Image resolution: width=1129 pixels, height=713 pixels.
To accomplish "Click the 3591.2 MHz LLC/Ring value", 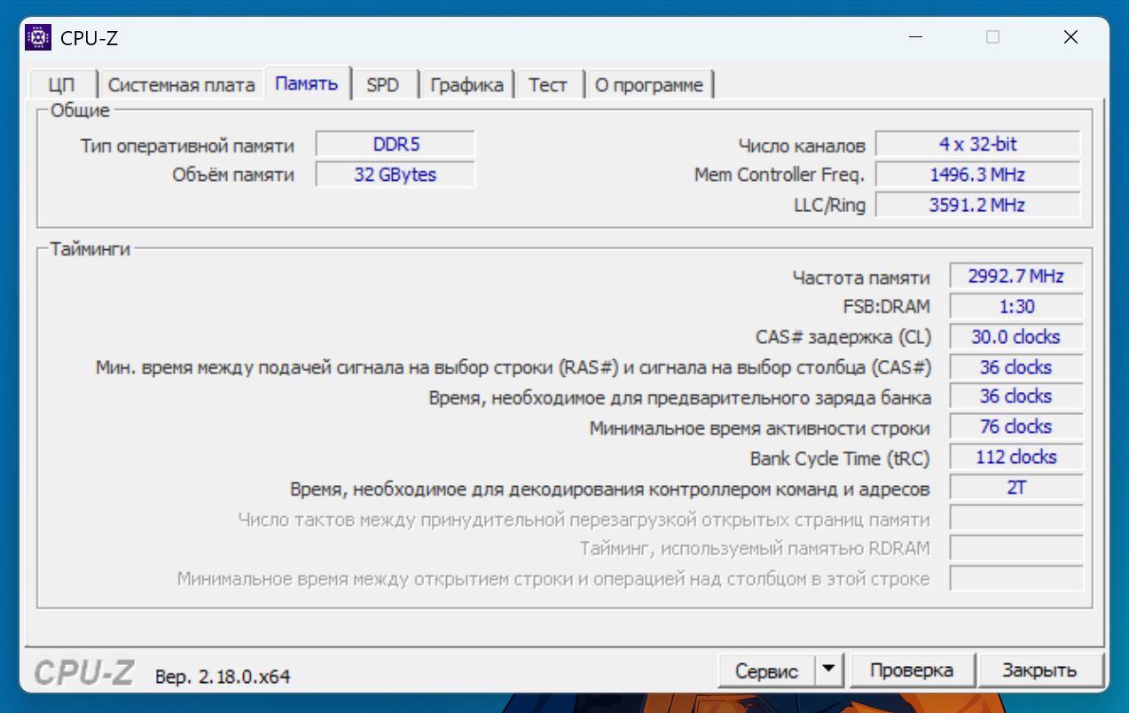I will tap(978, 205).
